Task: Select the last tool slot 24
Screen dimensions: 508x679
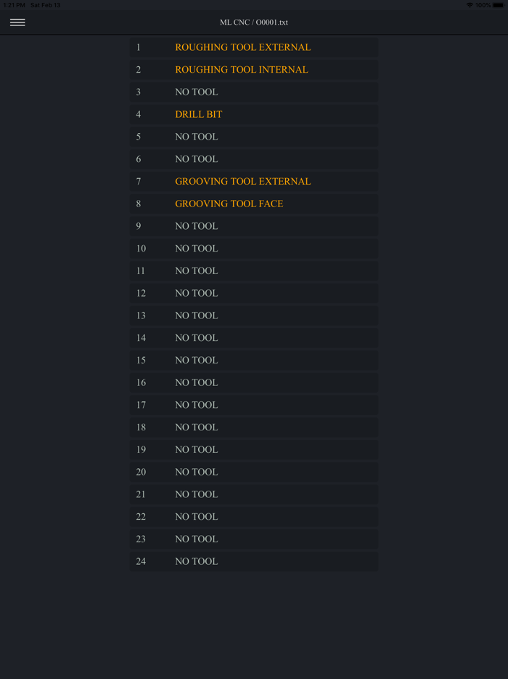Action: (x=253, y=562)
